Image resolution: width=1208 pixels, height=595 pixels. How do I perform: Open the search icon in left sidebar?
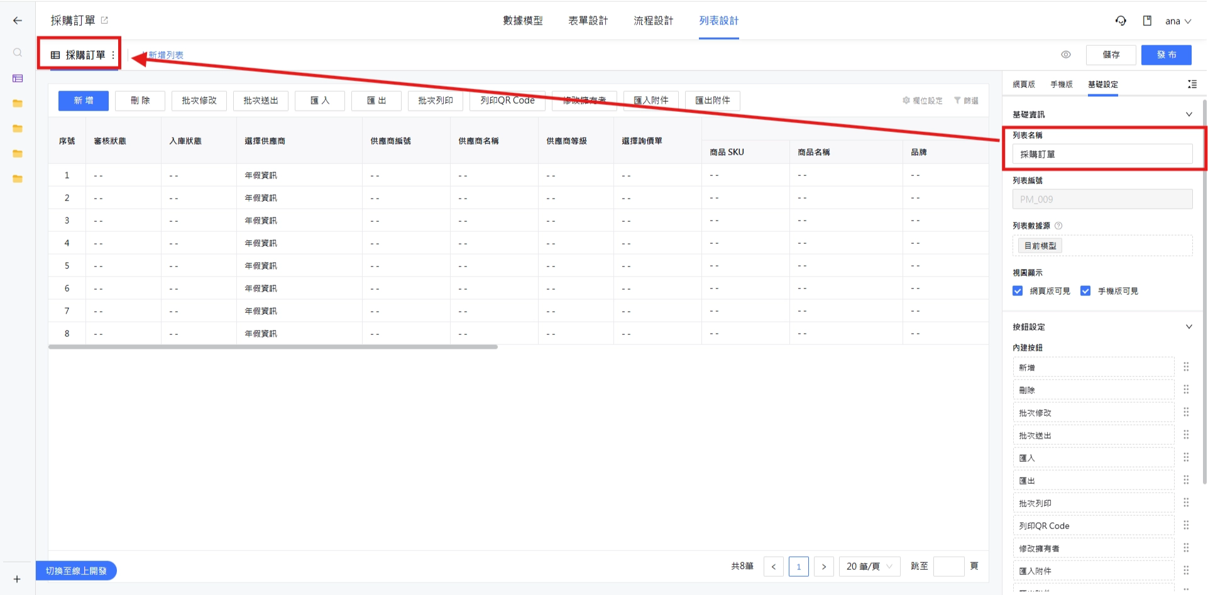pos(18,53)
